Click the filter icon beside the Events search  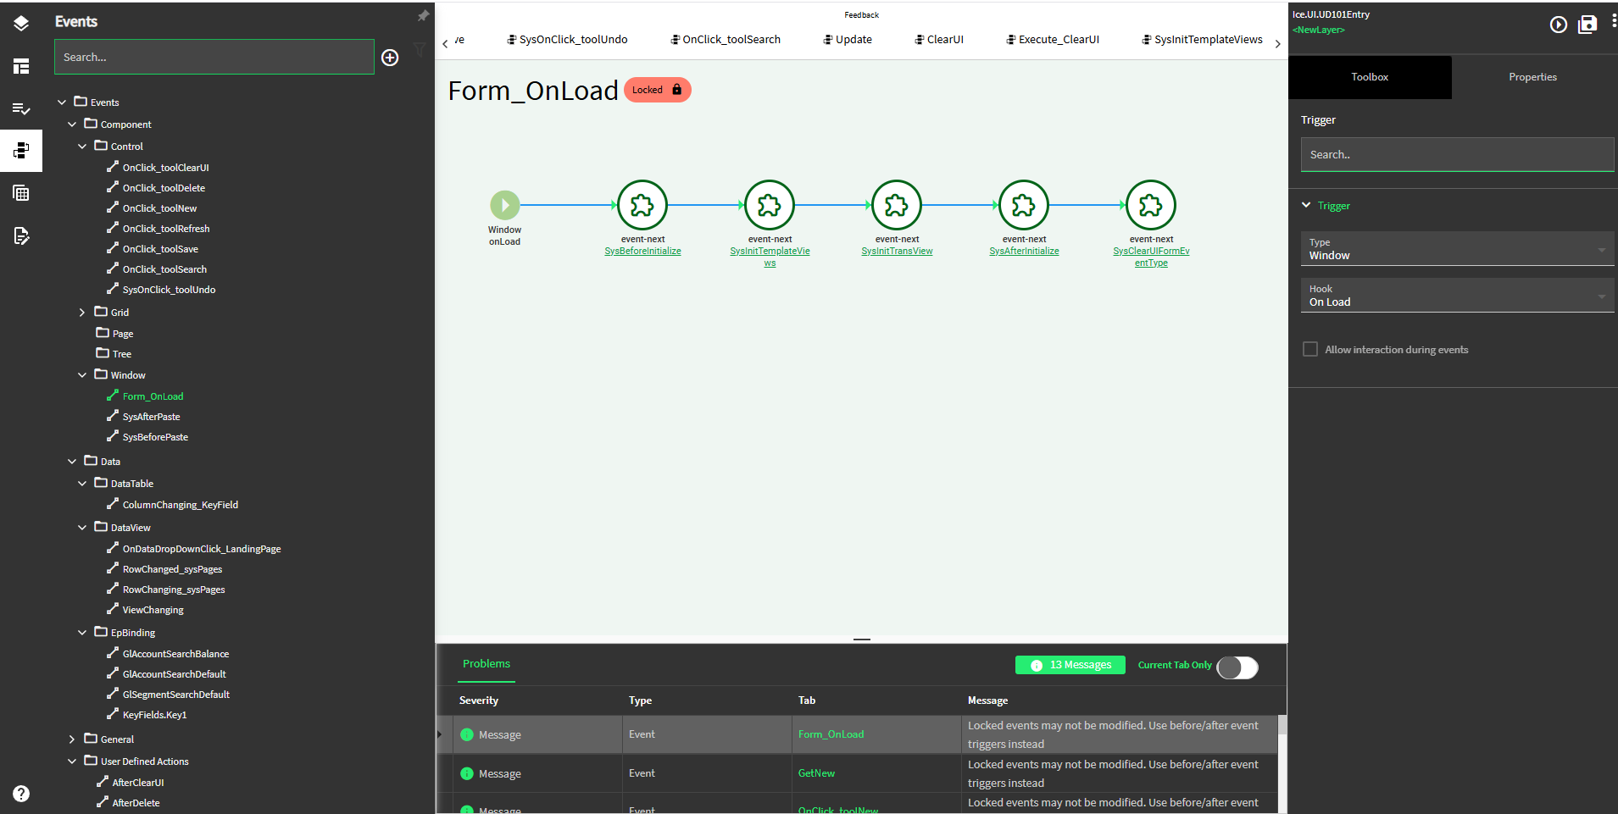point(420,49)
